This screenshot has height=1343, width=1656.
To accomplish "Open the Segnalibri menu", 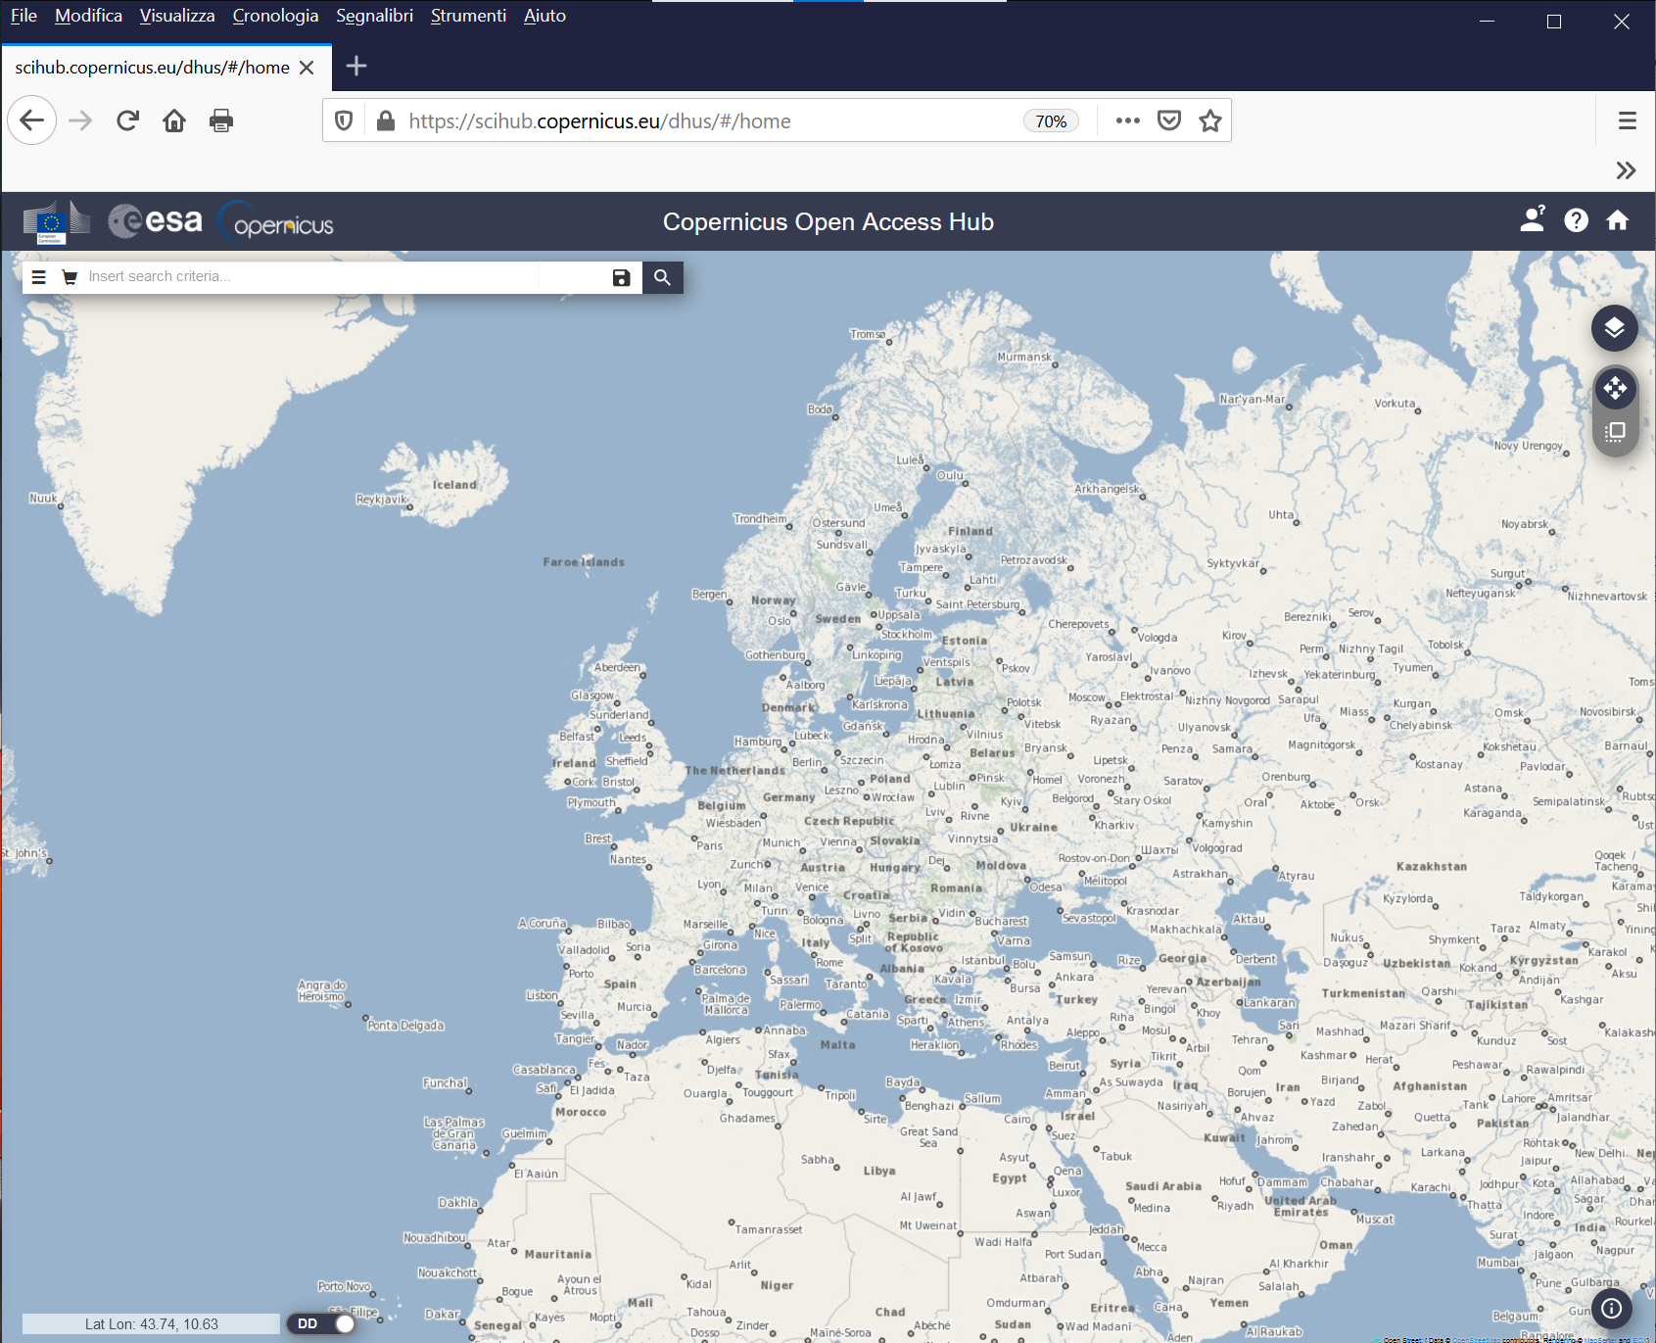I will pyautogui.click(x=374, y=16).
